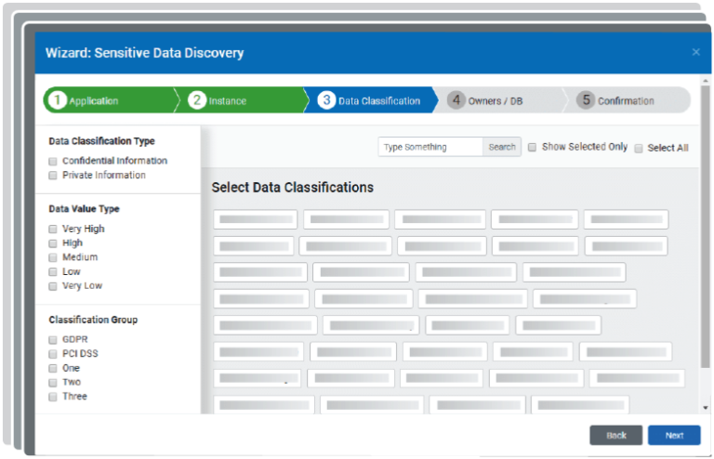Image resolution: width=714 pixels, height=459 pixels.
Task: Check the Confidential Information checkbox
Action: coord(53,161)
